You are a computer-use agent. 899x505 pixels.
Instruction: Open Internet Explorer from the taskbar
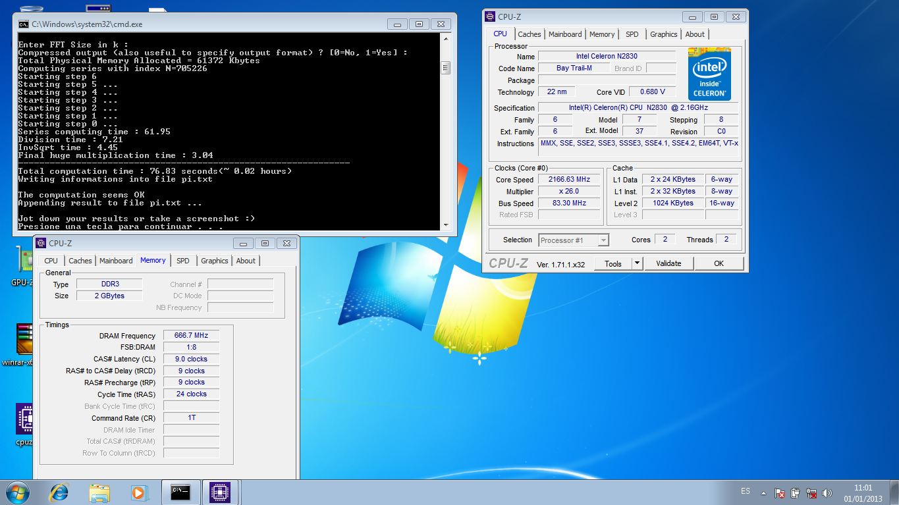59,492
